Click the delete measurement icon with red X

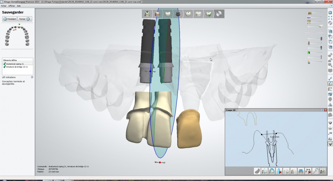pyautogui.click(x=308, y=171)
